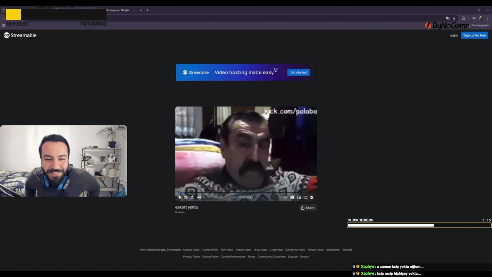This screenshot has height=277, width=492.
Task: Click the Streamable logo icon in player controls
Action: [x=312, y=197]
